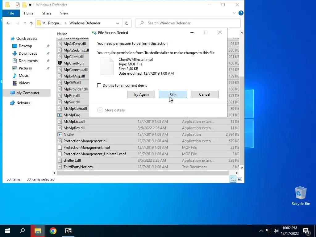Click the Skip button
The width and height of the screenshot is (316, 237).
point(173,94)
